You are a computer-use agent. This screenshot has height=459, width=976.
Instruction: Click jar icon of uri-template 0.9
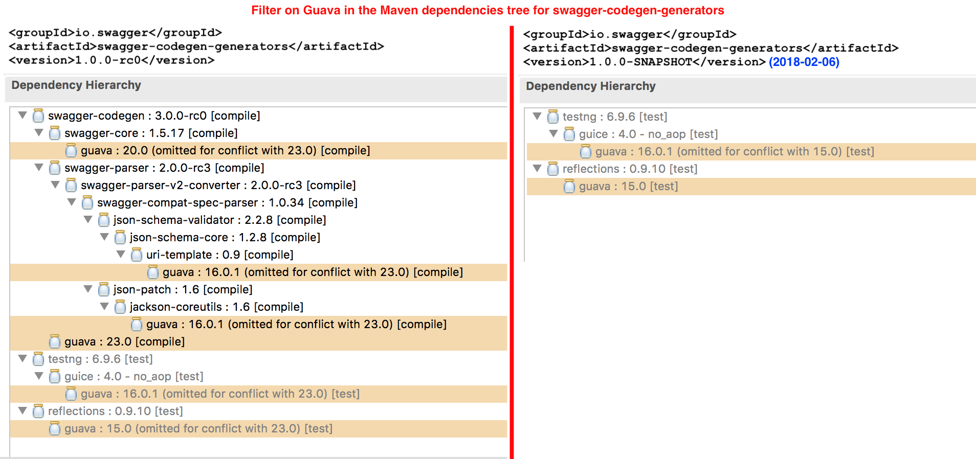pyautogui.click(x=137, y=255)
